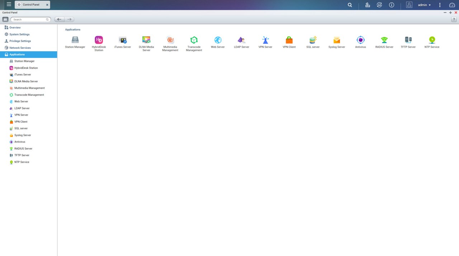Select Antivirus in the sidebar

tap(28, 142)
